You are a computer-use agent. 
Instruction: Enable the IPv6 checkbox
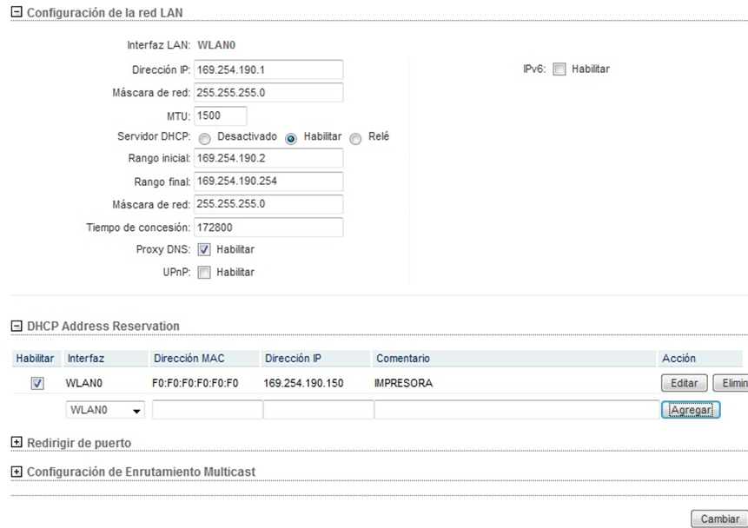(559, 69)
